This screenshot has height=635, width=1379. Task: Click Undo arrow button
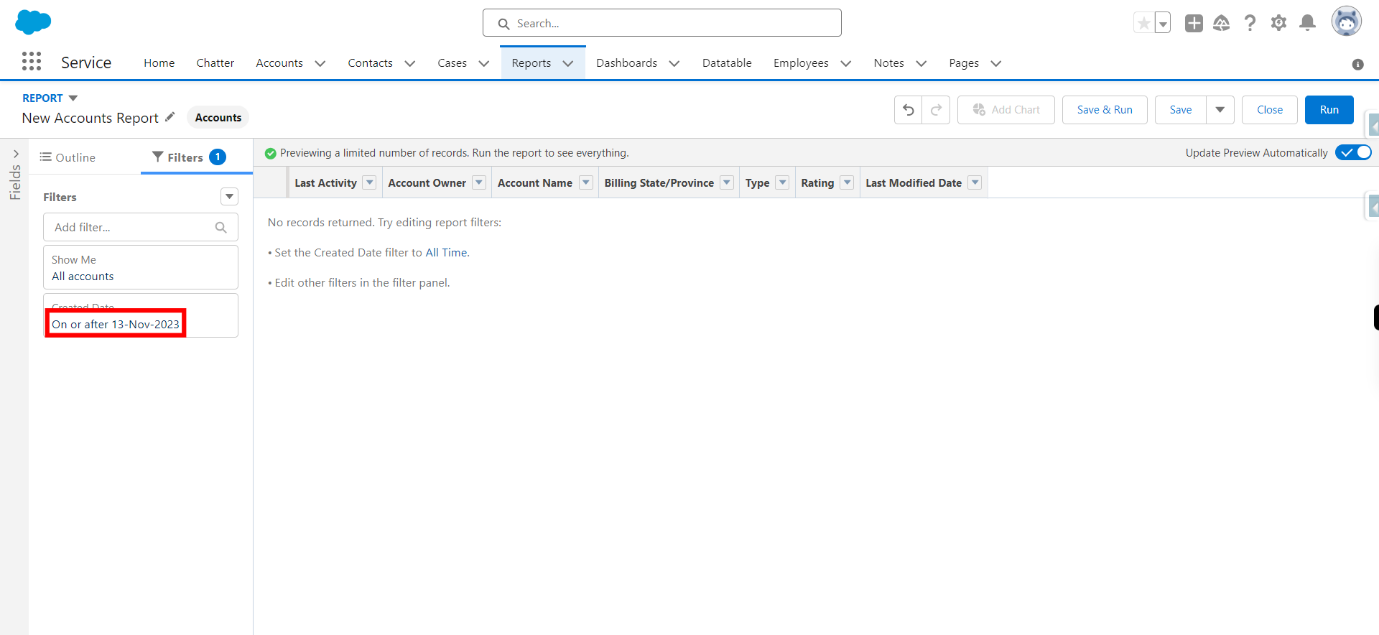(909, 110)
